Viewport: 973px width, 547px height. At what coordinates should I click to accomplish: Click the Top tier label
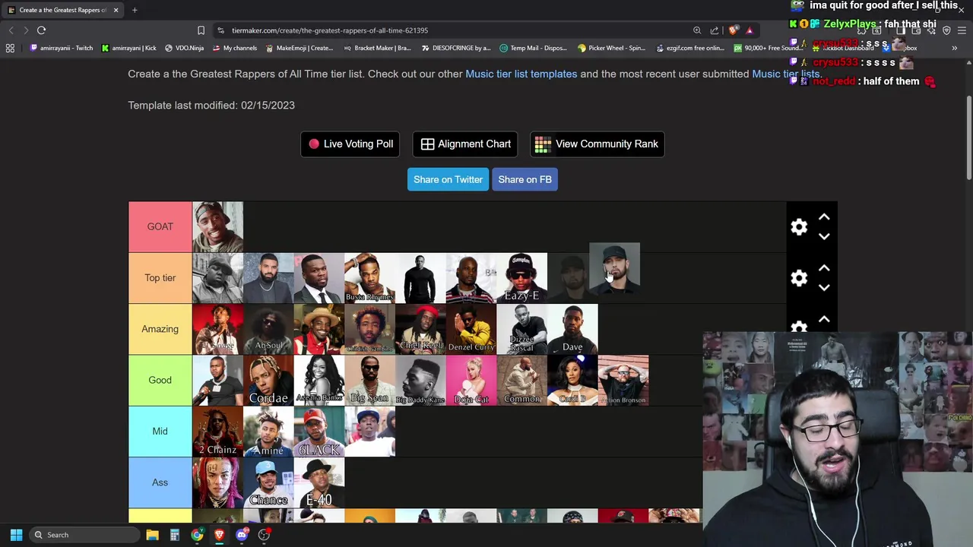[x=160, y=278]
